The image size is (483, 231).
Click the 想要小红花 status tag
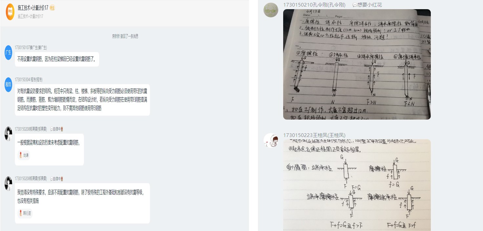point(367,5)
